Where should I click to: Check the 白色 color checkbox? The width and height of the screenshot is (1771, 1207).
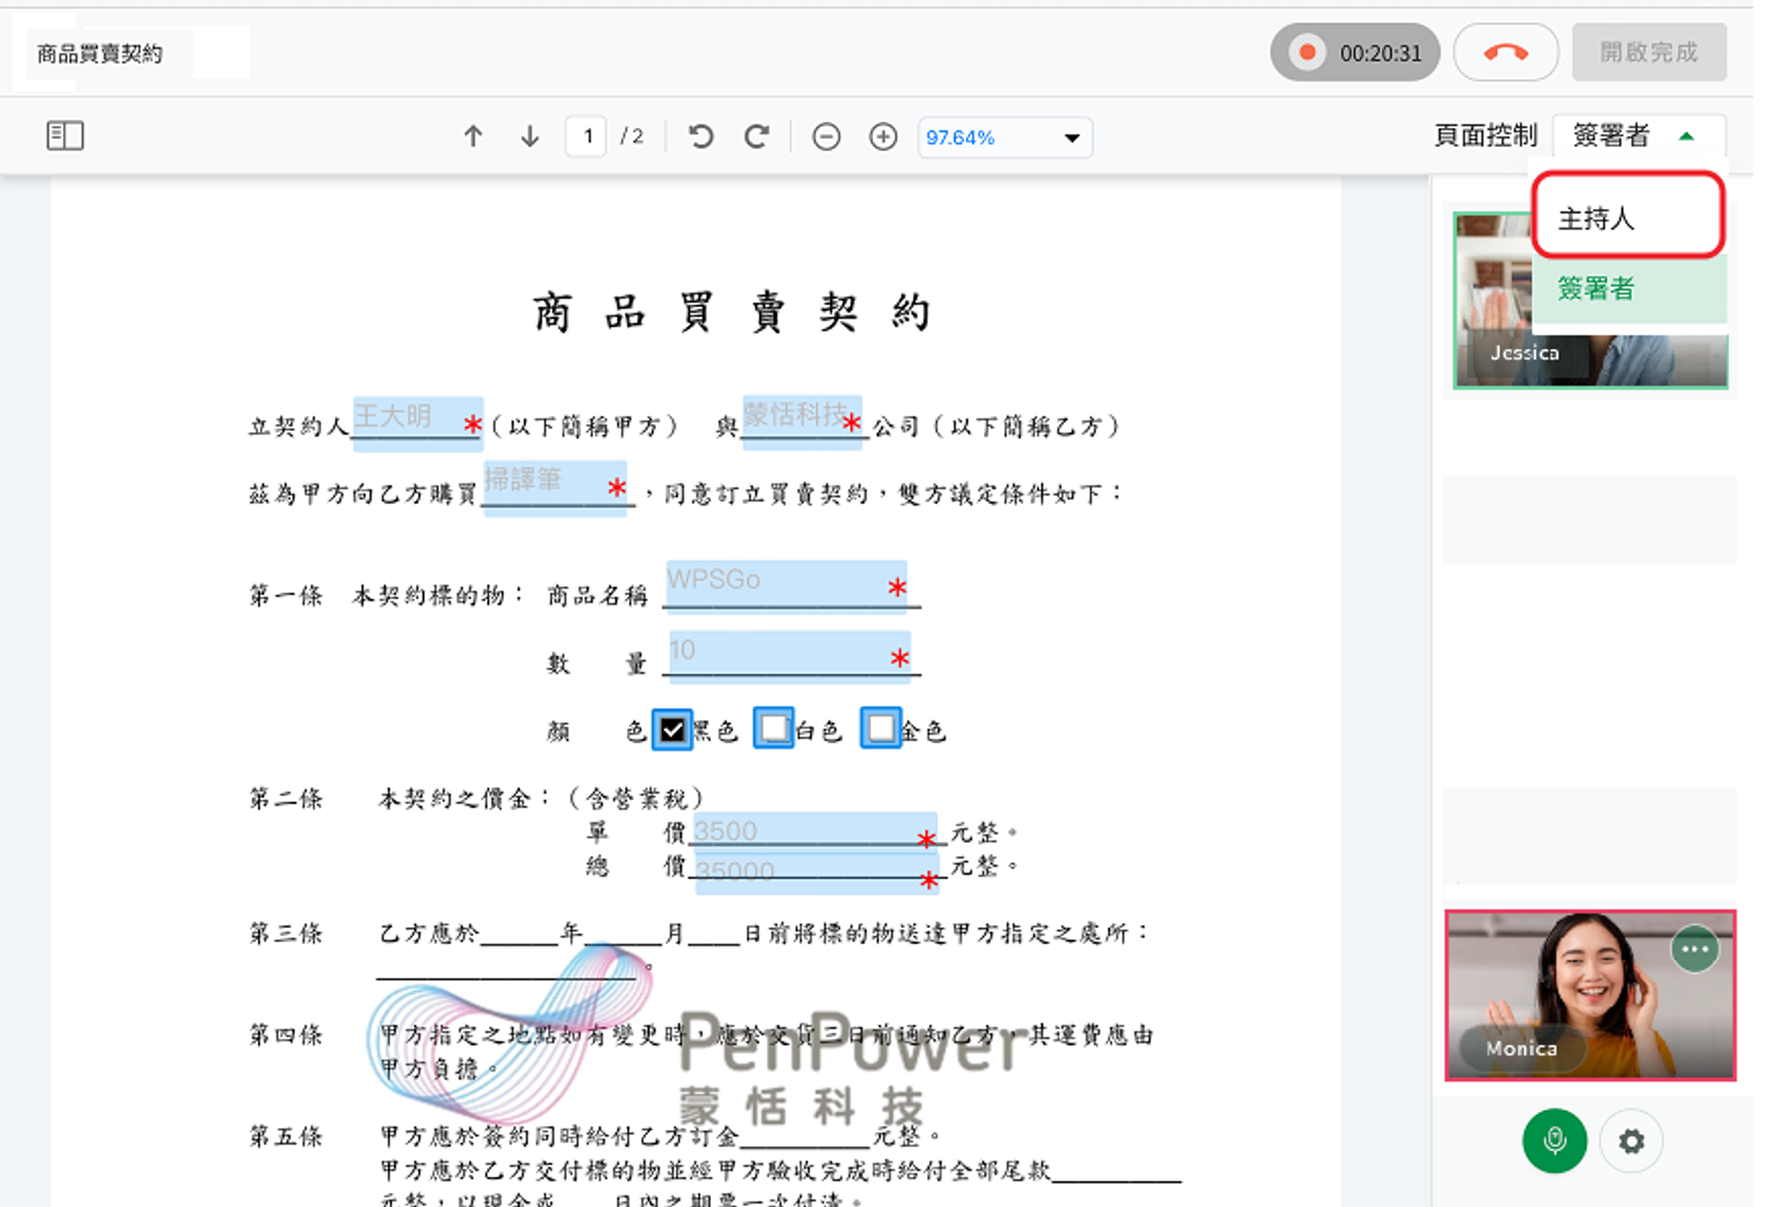[774, 728]
